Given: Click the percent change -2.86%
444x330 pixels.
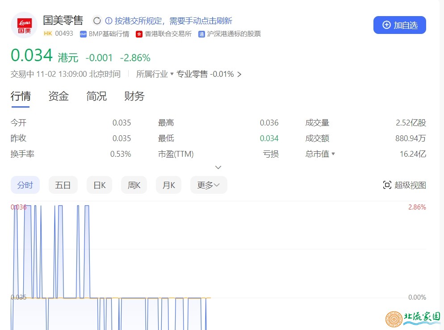Looking at the screenshot, I should coord(135,58).
